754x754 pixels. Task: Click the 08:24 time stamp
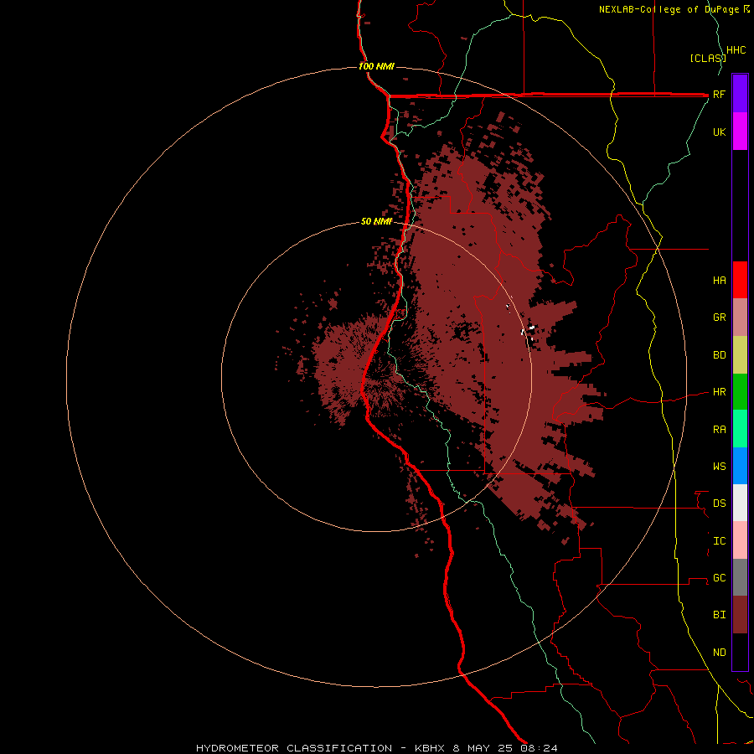(x=539, y=748)
